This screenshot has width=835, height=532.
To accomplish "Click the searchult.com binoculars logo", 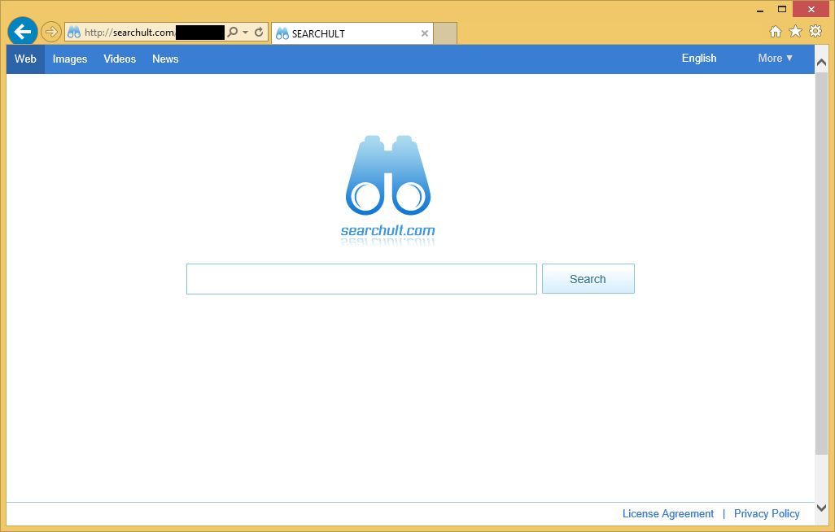I will point(387,190).
